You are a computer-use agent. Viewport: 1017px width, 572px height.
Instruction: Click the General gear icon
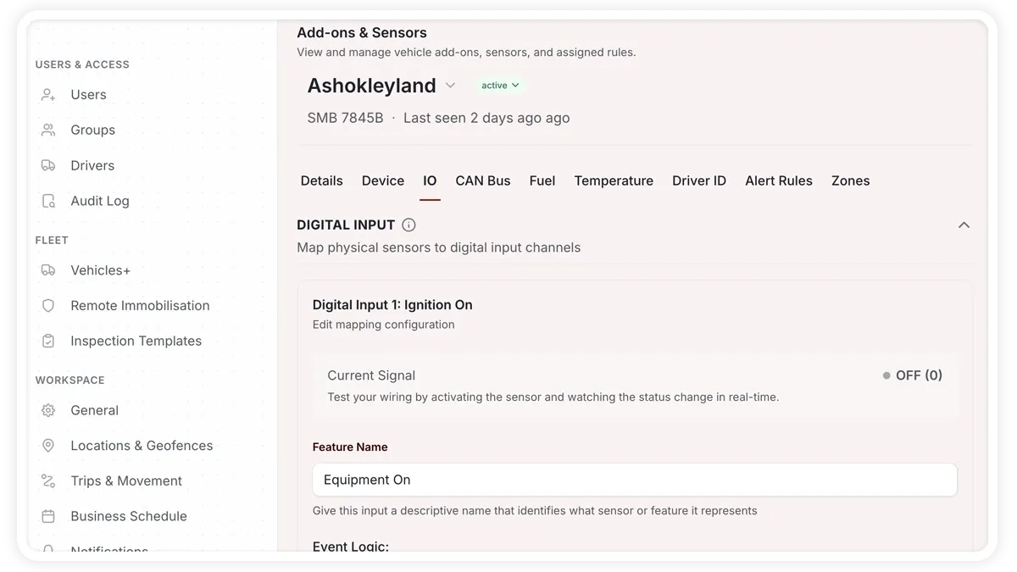coord(48,410)
